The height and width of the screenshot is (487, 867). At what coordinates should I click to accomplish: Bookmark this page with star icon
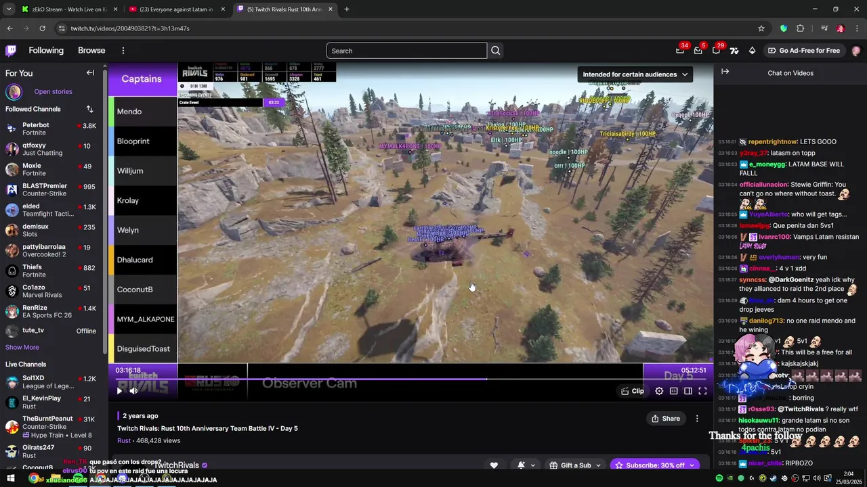coord(761,28)
